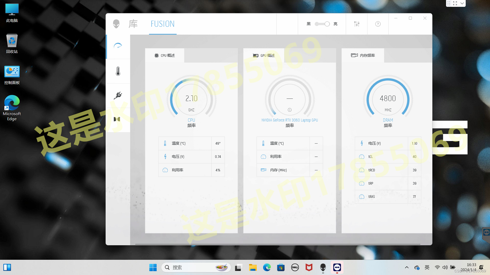
Task: Click the Windows Start button
Action: pos(153,268)
